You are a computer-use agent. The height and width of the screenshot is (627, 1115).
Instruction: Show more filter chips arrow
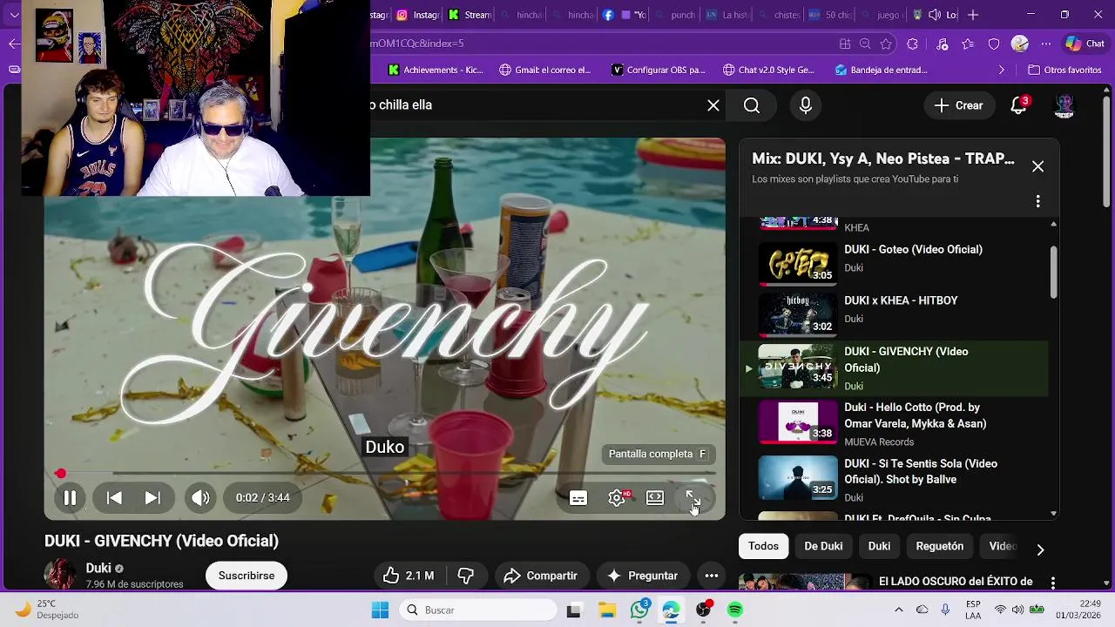(x=1040, y=549)
